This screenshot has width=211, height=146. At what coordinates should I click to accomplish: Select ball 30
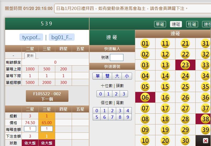click(185, 141)
